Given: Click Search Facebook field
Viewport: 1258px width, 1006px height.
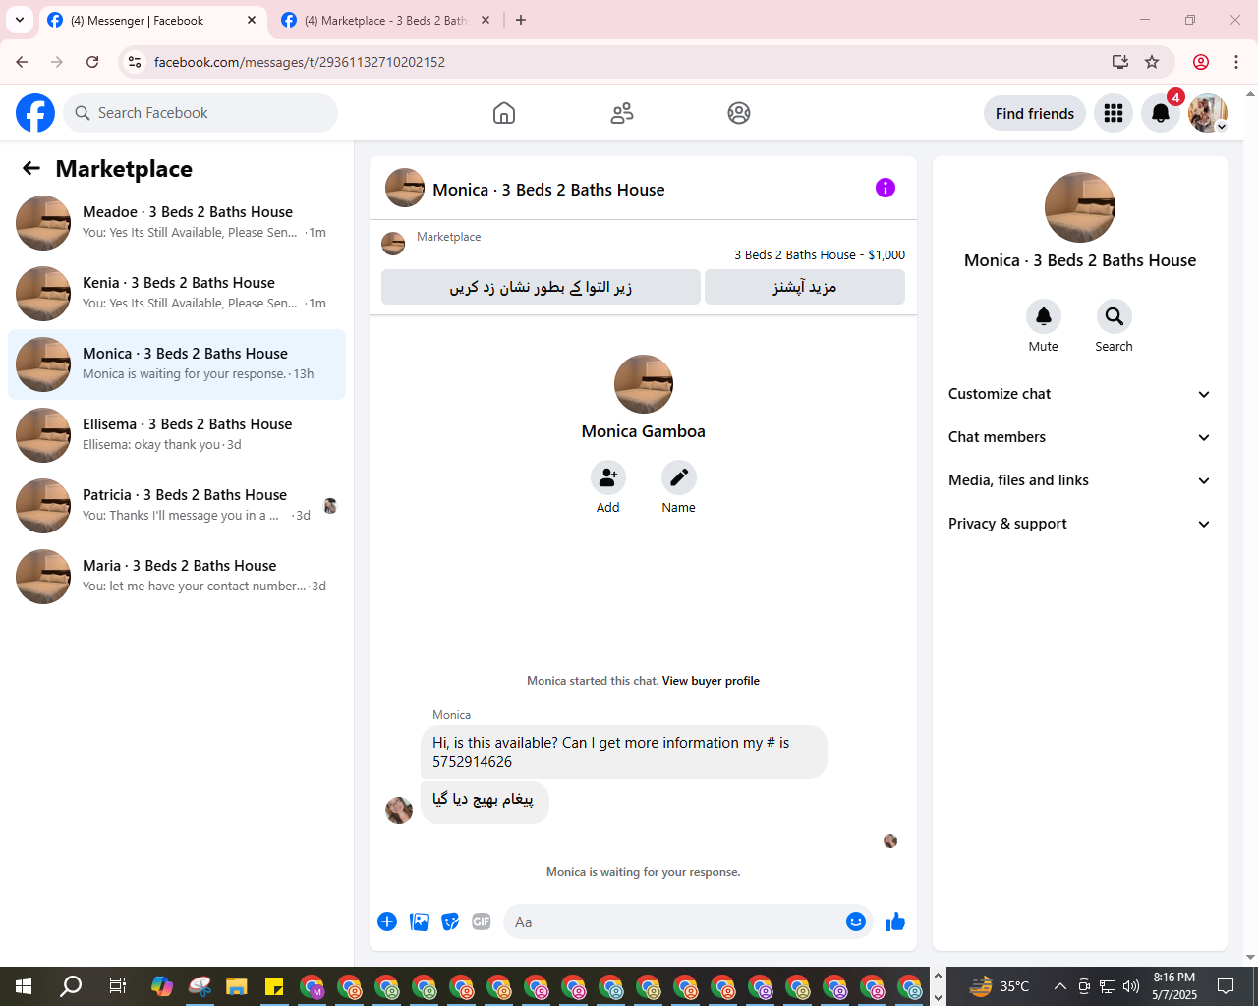Looking at the screenshot, I should (x=200, y=113).
